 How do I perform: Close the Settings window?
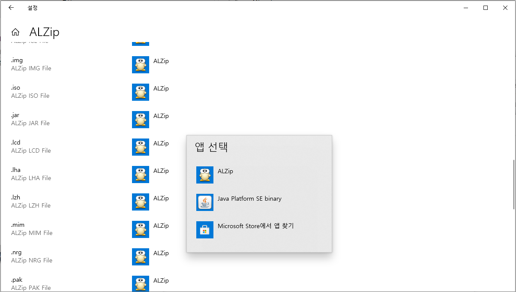505,8
